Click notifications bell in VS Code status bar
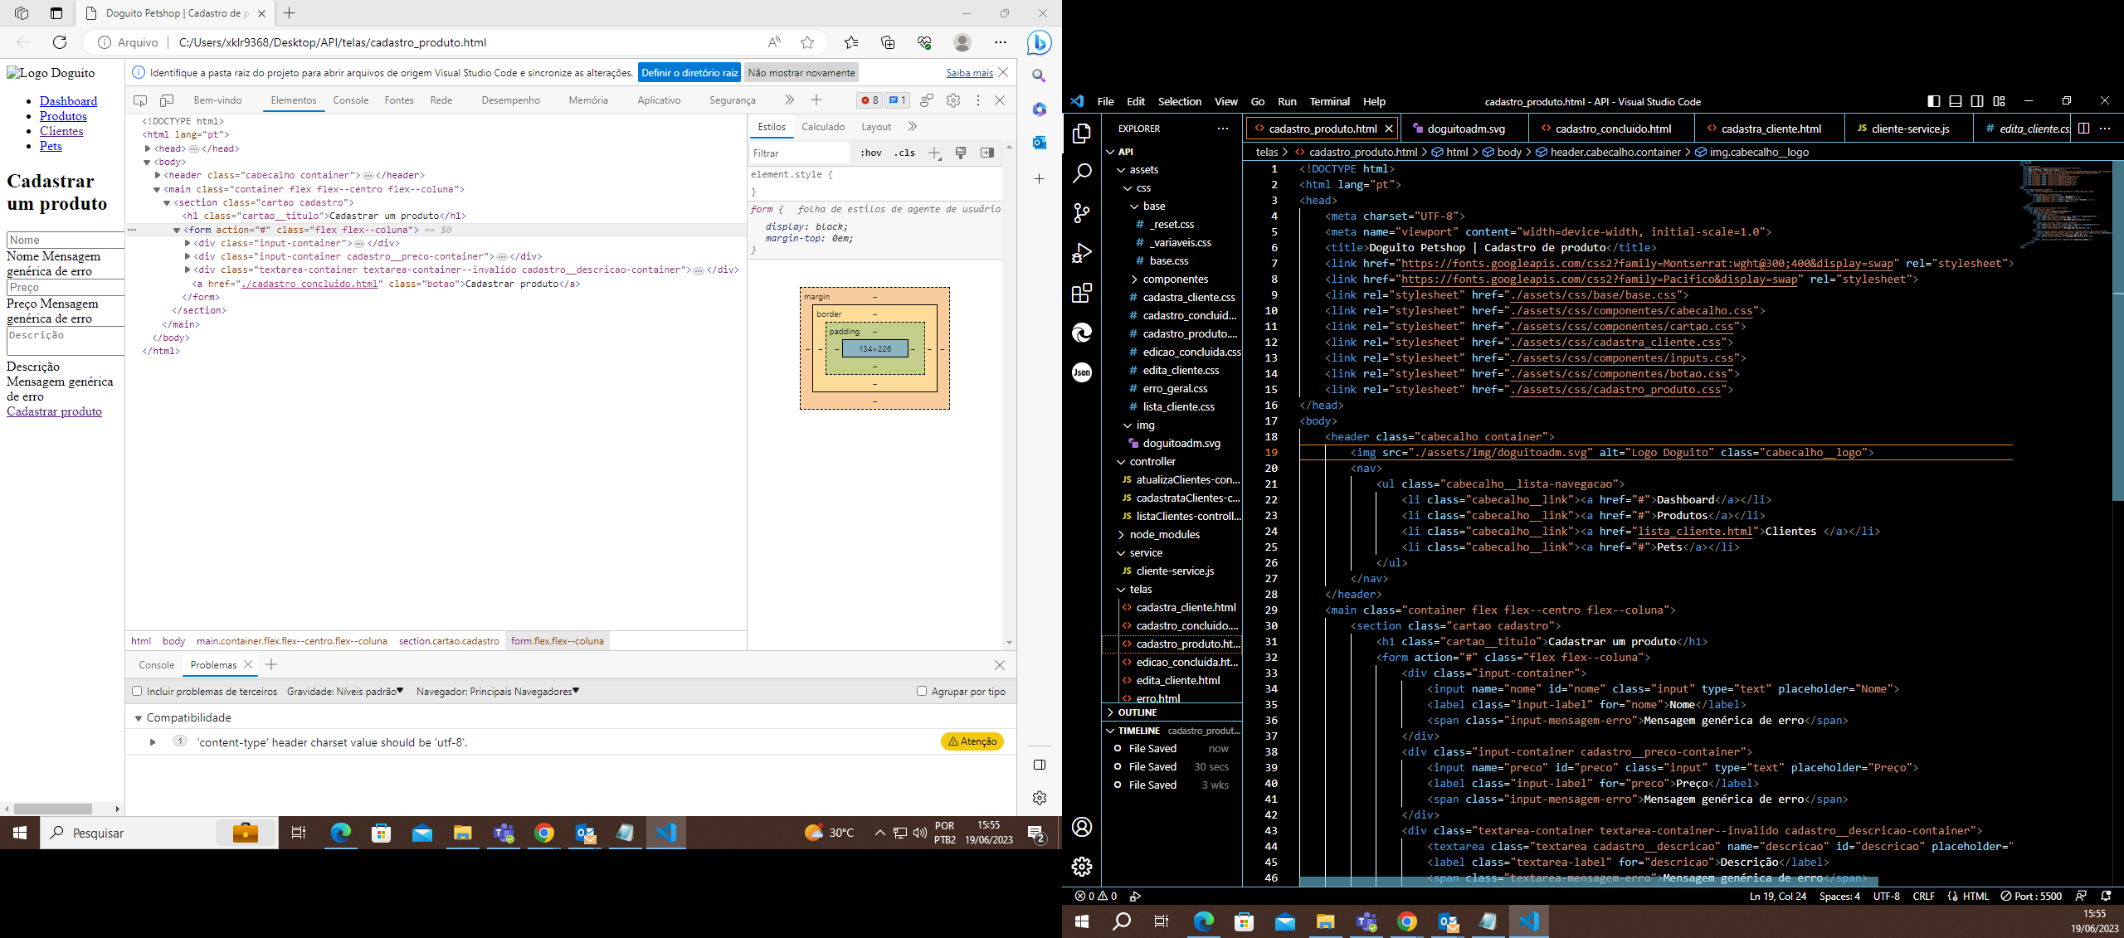 [x=2106, y=897]
